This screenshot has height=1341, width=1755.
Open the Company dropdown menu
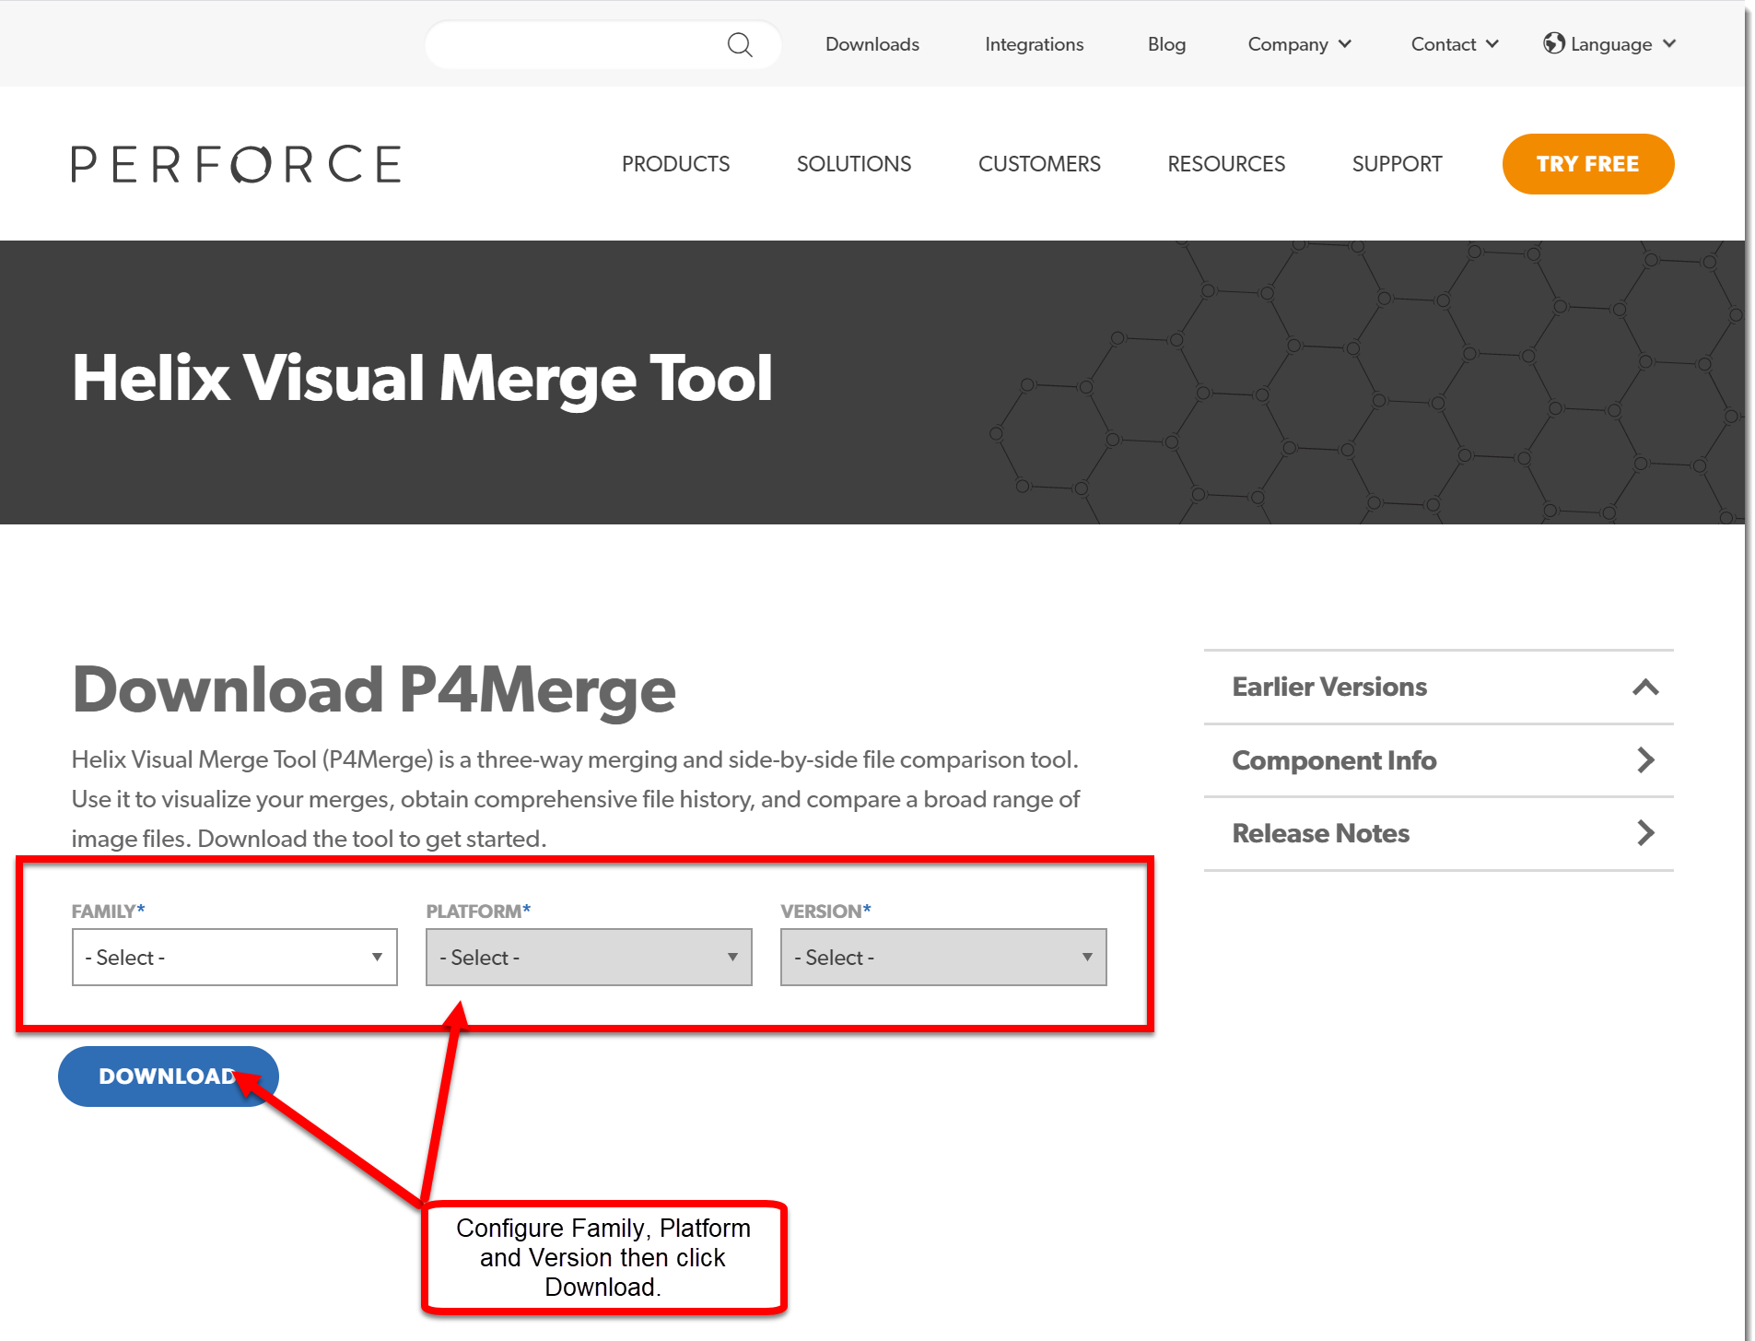pyautogui.click(x=1299, y=44)
